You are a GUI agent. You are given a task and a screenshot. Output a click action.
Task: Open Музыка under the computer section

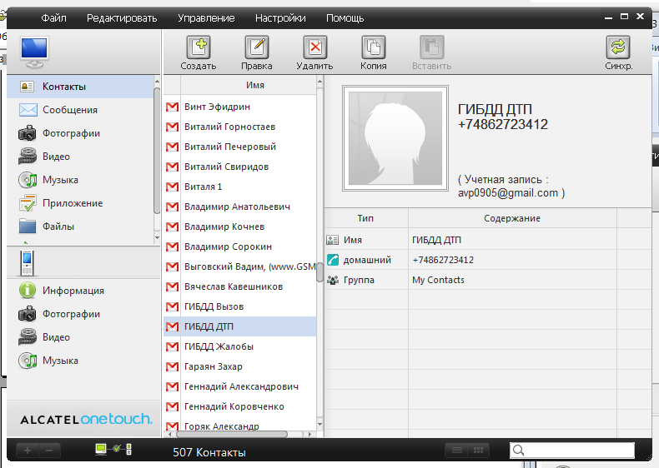click(x=60, y=180)
